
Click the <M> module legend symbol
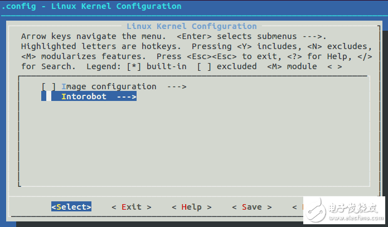coord(274,66)
